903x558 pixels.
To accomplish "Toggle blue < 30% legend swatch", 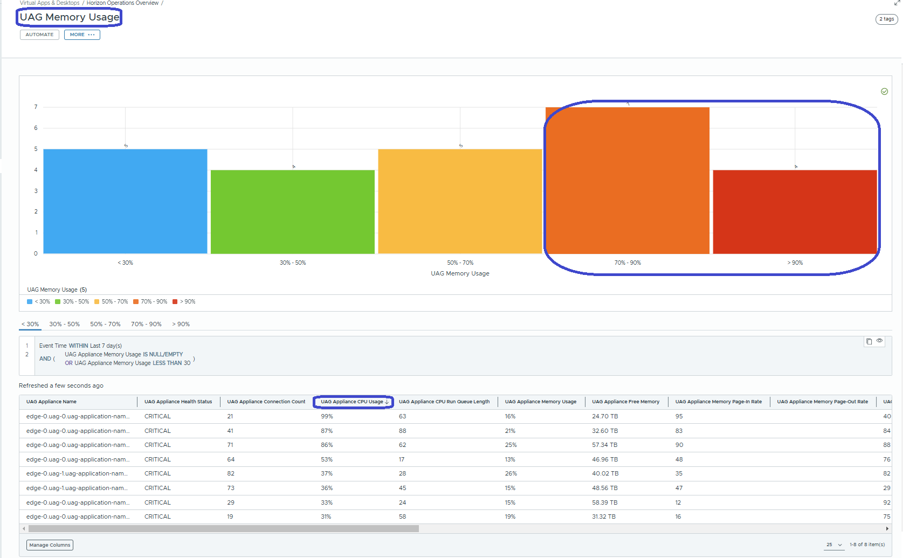I will [30, 302].
